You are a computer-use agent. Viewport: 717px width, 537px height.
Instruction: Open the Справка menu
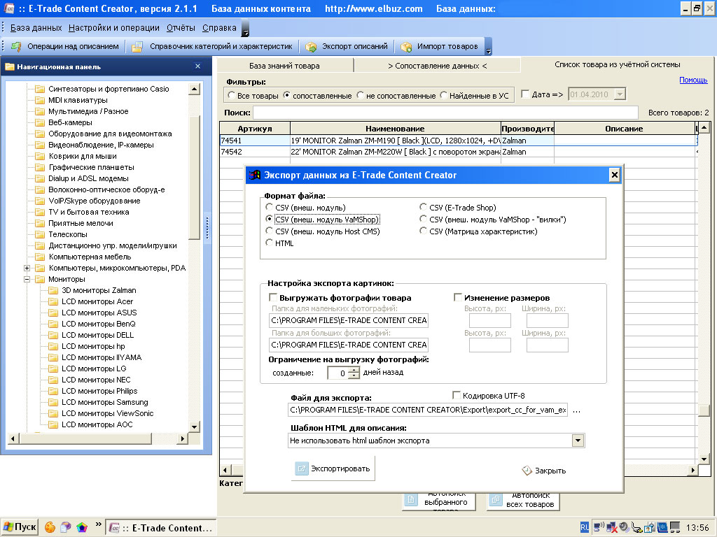pyautogui.click(x=219, y=28)
